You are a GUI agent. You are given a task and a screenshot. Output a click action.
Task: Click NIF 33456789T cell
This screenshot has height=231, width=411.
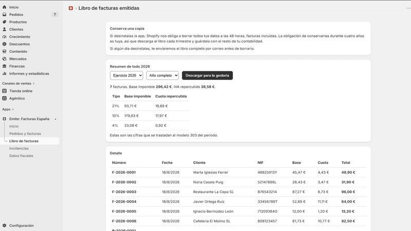[x=267, y=202]
